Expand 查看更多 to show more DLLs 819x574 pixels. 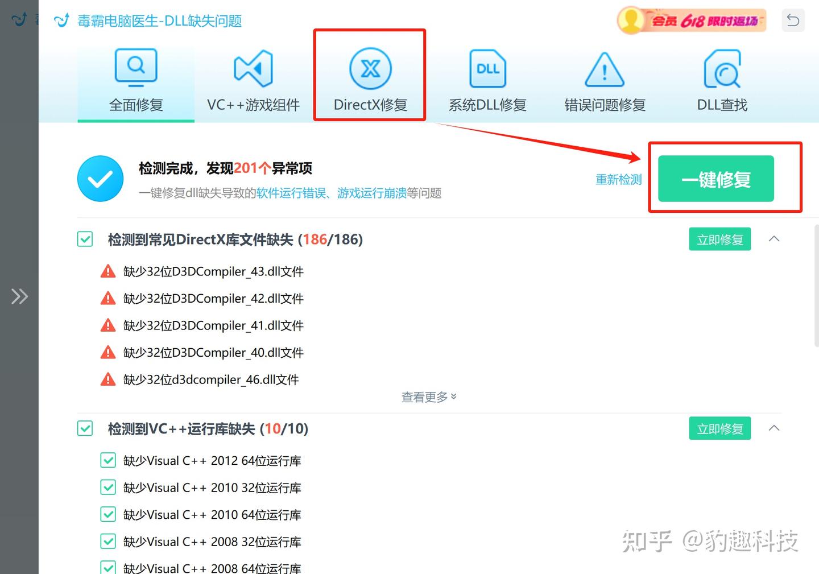pyautogui.click(x=429, y=397)
